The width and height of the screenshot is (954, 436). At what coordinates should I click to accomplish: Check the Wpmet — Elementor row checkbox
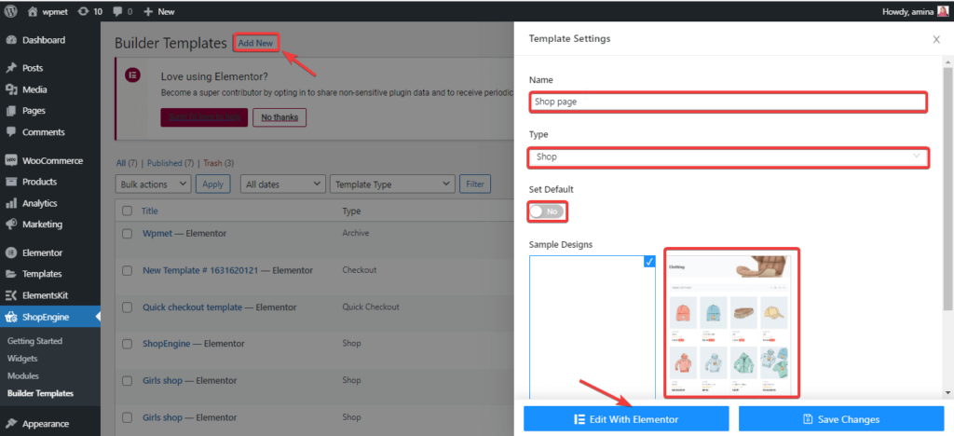pos(127,234)
